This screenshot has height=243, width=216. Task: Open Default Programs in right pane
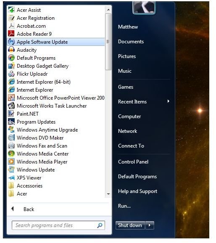[x=137, y=177]
